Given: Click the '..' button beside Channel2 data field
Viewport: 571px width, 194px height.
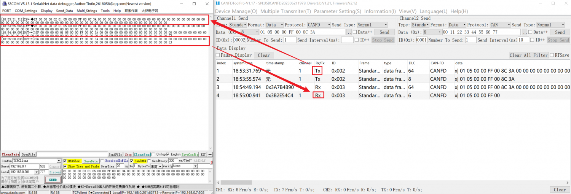Looking at the screenshot, I should [x=525, y=32].
